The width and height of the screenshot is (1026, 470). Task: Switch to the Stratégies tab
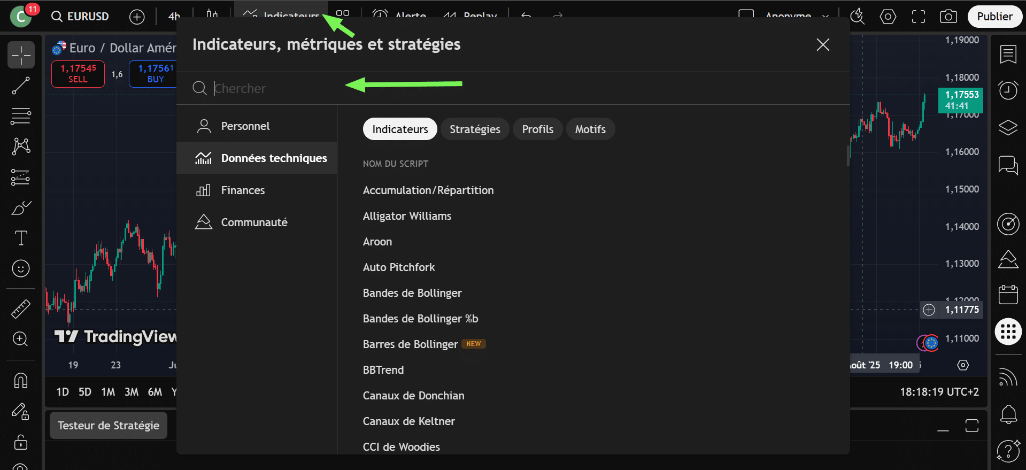point(474,129)
